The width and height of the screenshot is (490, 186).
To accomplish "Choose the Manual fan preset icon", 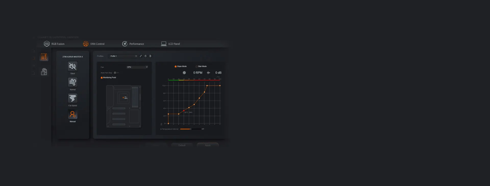I will click(x=72, y=114).
